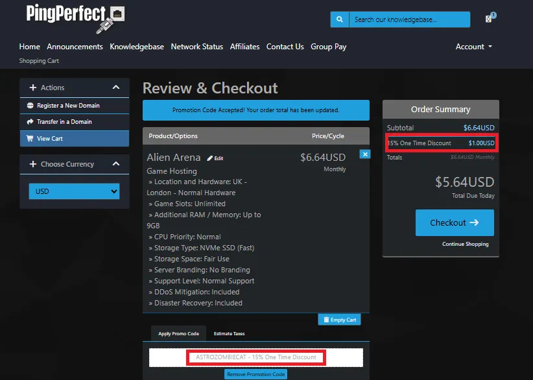
Task: Open Group Pay page
Action: pyautogui.click(x=328, y=47)
